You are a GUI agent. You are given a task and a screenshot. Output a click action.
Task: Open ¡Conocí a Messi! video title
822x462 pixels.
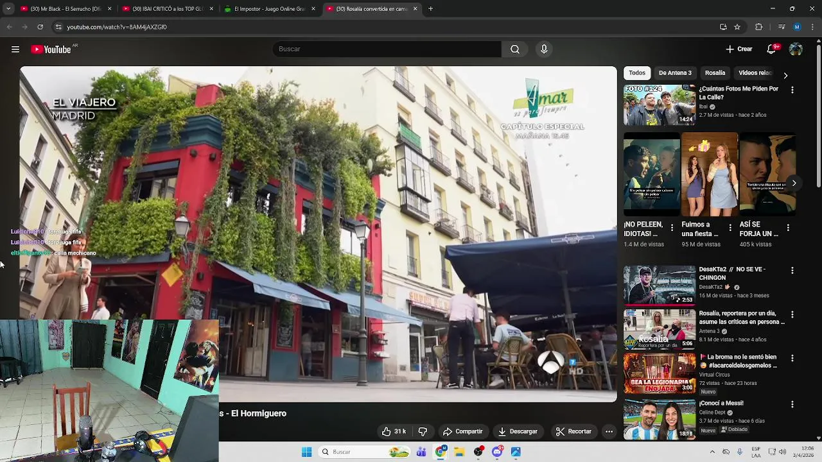point(721,404)
